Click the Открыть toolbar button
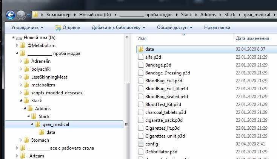This screenshot has height=159, width=277. tap(68, 27)
